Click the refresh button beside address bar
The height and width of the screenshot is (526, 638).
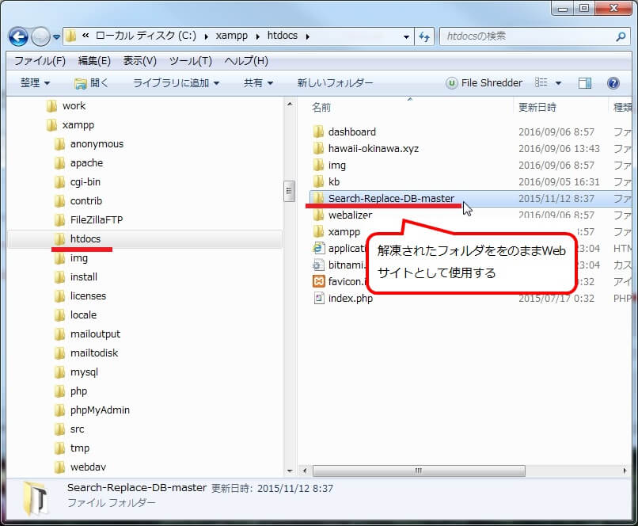pos(424,36)
